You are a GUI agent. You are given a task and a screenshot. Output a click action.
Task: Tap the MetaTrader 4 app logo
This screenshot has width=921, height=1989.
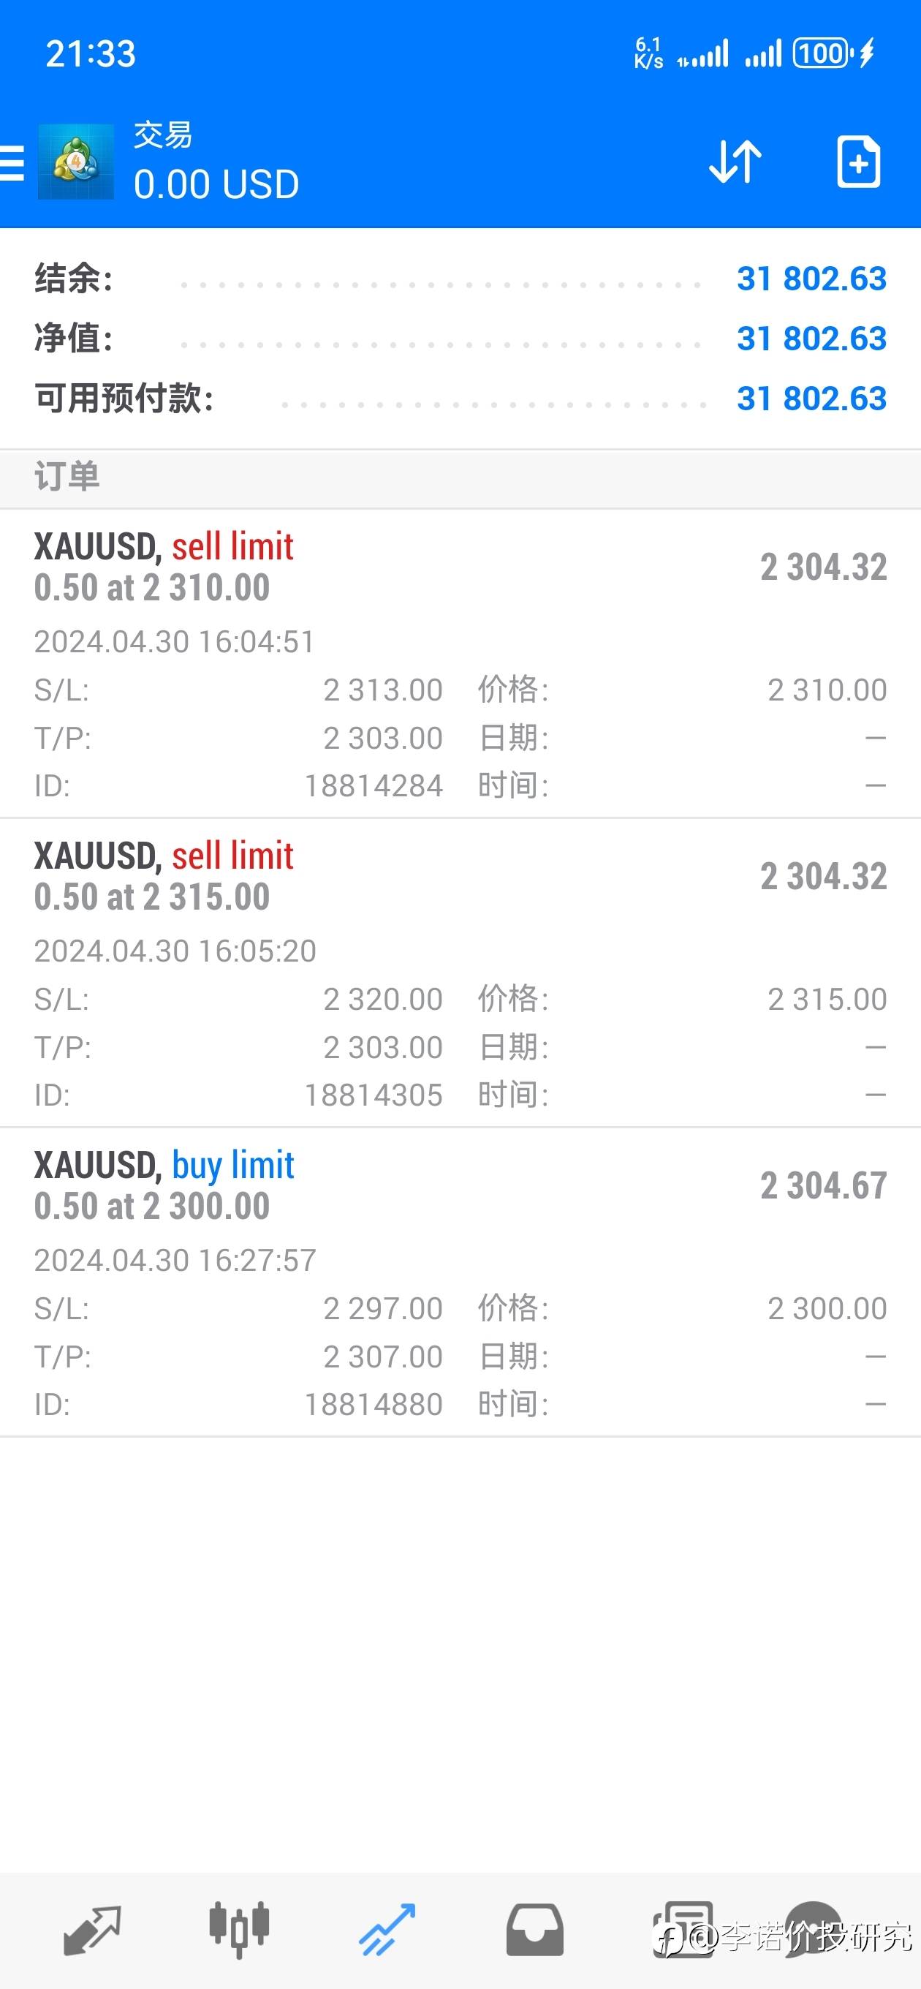pos(76,162)
